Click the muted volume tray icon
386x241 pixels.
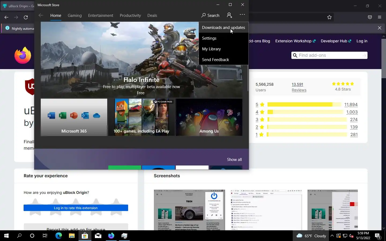[351, 236]
